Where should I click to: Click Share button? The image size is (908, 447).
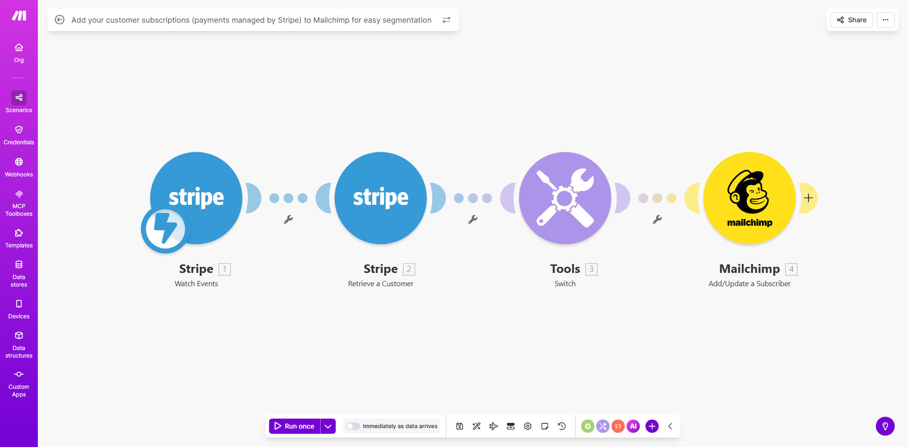pyautogui.click(x=852, y=20)
